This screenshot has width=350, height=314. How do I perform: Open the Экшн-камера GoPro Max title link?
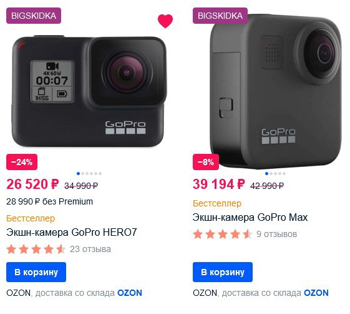click(250, 217)
